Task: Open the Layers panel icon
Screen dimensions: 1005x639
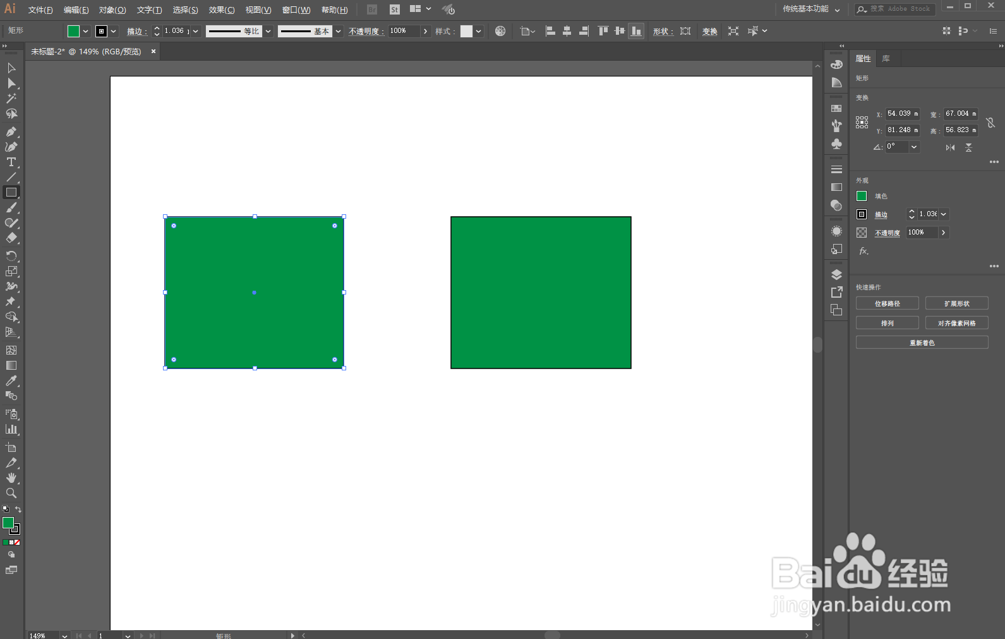Action: pyautogui.click(x=836, y=275)
